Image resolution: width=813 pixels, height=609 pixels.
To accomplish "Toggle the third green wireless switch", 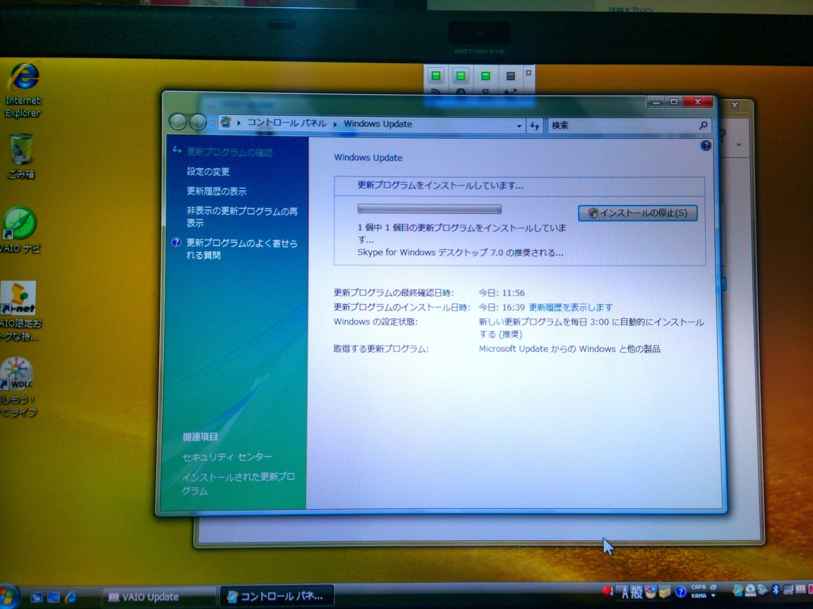I will 485,76.
